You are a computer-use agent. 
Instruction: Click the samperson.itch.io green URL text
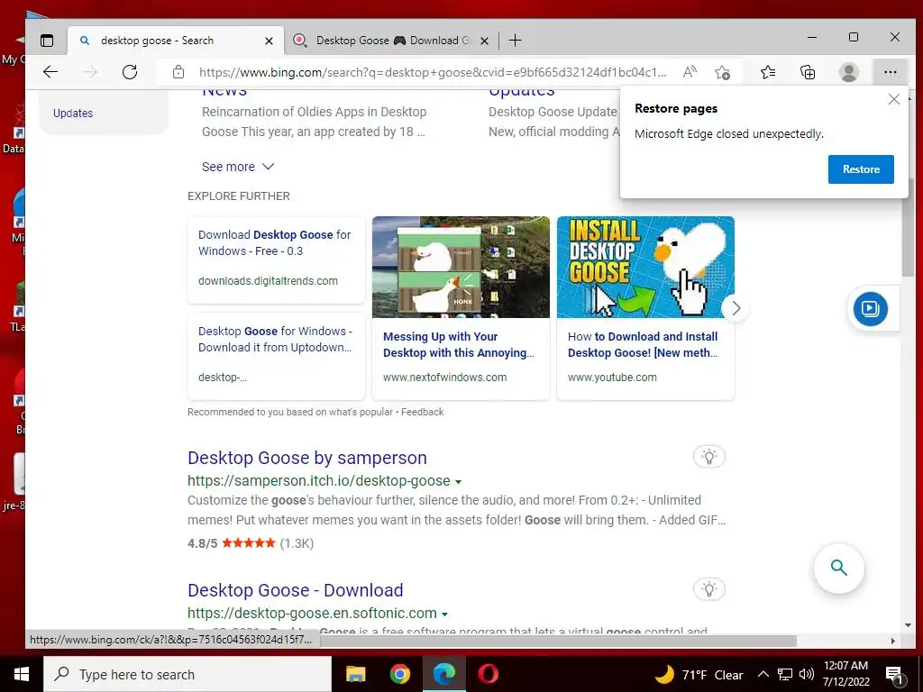click(318, 481)
